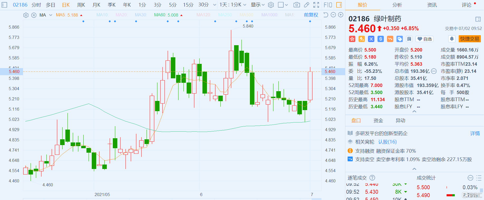484x200 pixels.
Task: Click the market cap more-info ellipsis
Action: pyautogui.click(x=434, y=71)
